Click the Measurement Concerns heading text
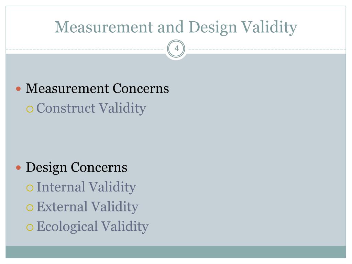Screen dimensions: 352x264 (97, 88)
